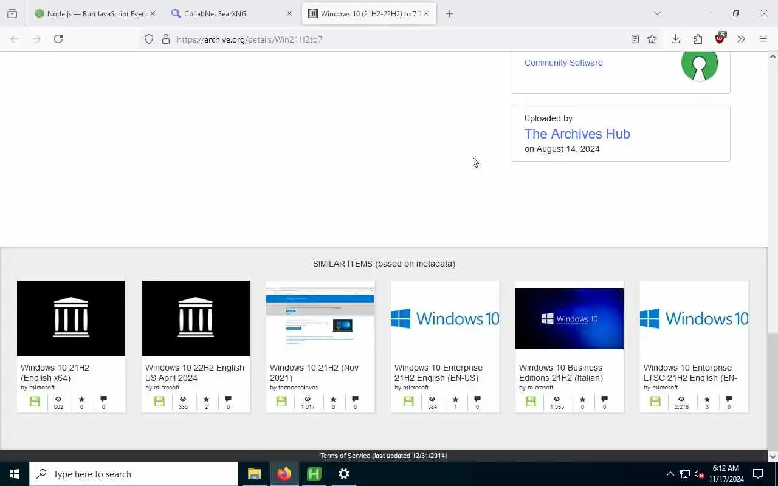The image size is (778, 486).
Task: Open The Archives Hub uploader link
Action: point(577,134)
